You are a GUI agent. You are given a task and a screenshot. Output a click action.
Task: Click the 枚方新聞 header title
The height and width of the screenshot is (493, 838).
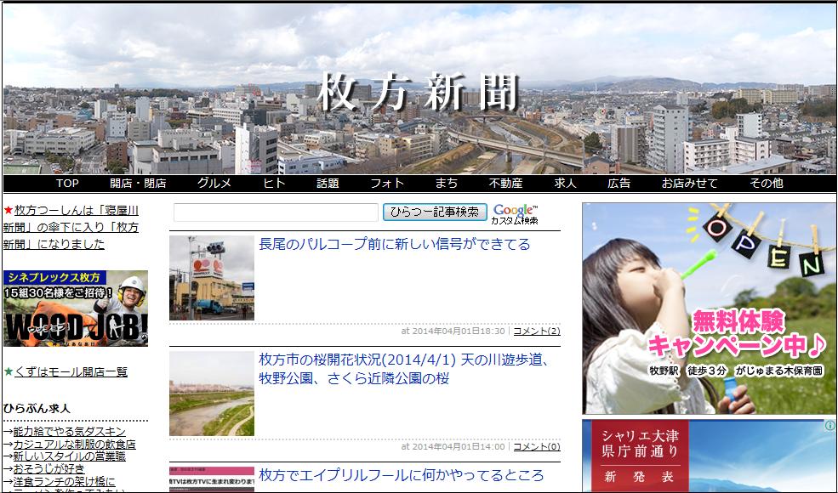419,92
